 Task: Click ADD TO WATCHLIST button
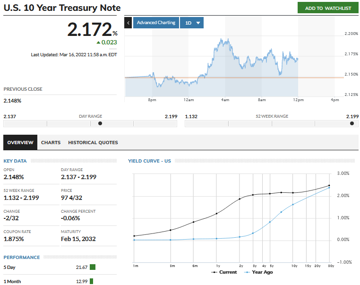(328, 8)
